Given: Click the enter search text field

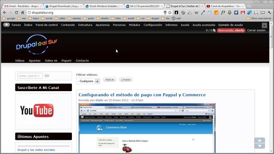Looking at the screenshot, I should point(30,76).
